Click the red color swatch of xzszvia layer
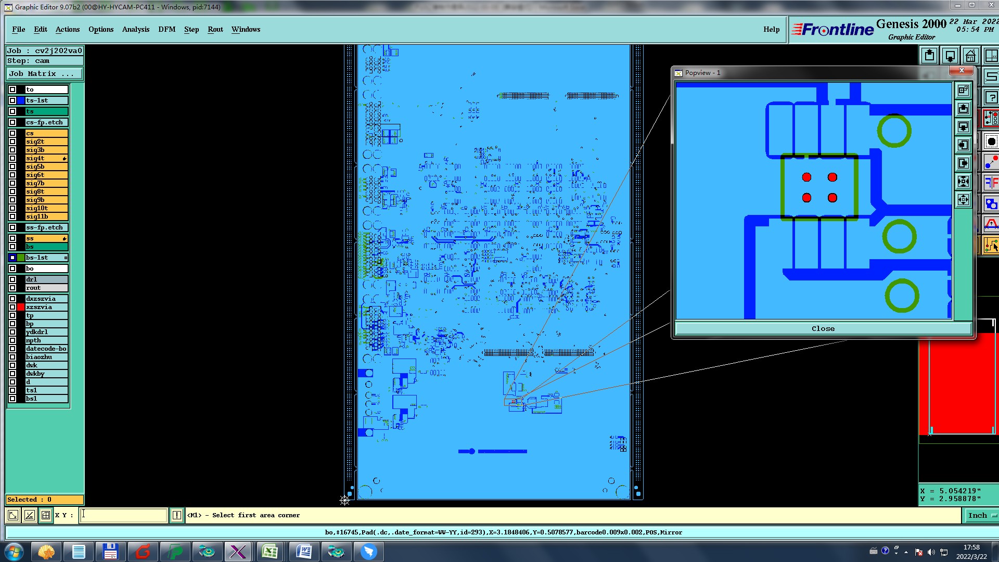This screenshot has width=999, height=562. point(21,307)
